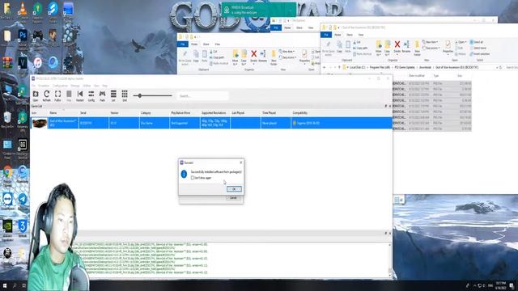518x291 pixels.
Task: Expand the Open dropdown in rightmost Explorer ribbon
Action: click(x=461, y=42)
